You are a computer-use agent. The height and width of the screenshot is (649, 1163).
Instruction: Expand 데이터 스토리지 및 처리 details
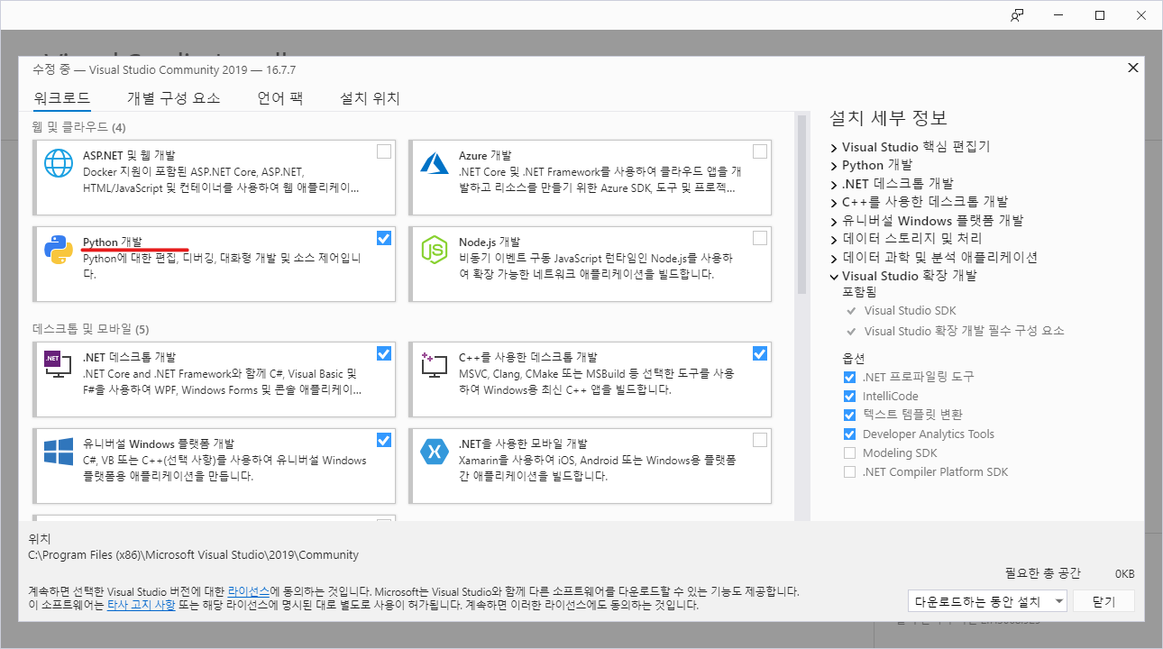coord(834,240)
